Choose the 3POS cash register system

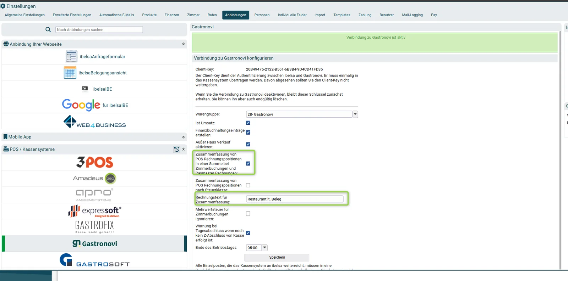tap(94, 162)
